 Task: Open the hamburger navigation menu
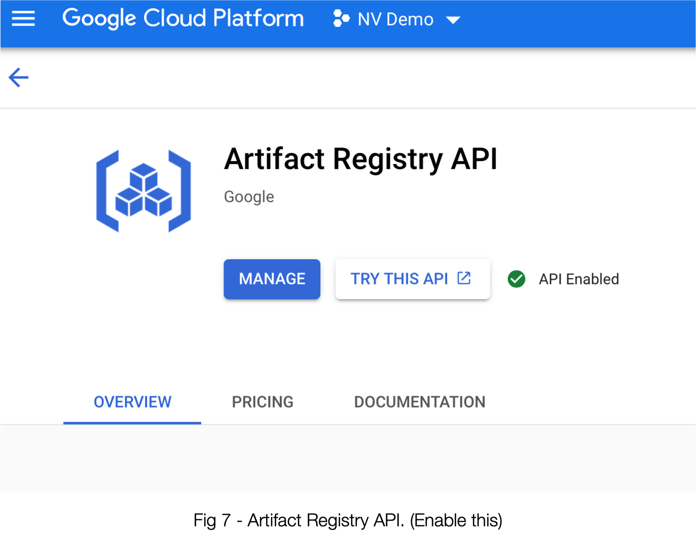(x=23, y=18)
